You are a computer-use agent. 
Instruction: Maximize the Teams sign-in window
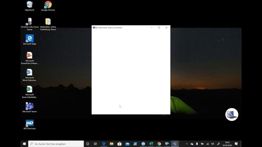pos(159,27)
